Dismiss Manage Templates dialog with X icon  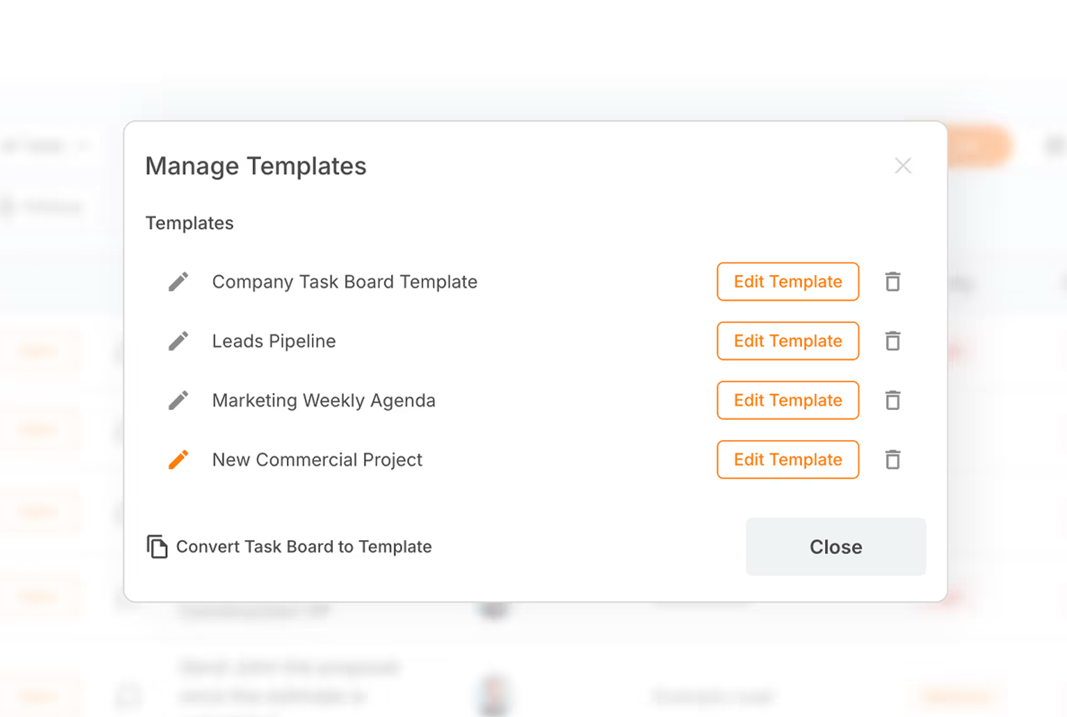[x=903, y=166]
